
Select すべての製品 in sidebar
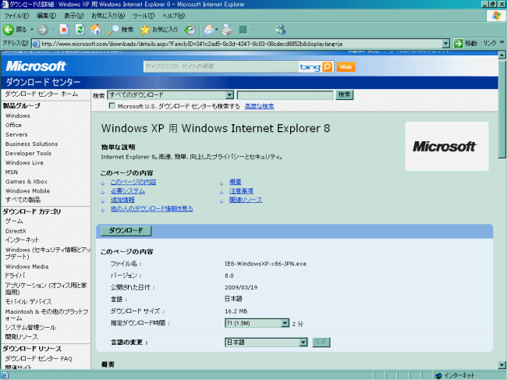[x=23, y=200]
